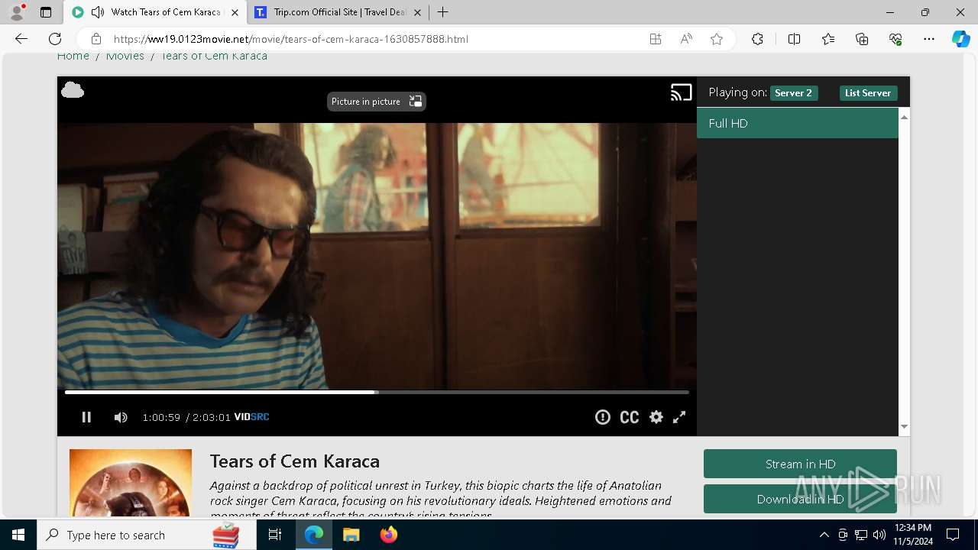Open the List Server menu
Viewport: 978px width, 550px height.
(x=868, y=93)
